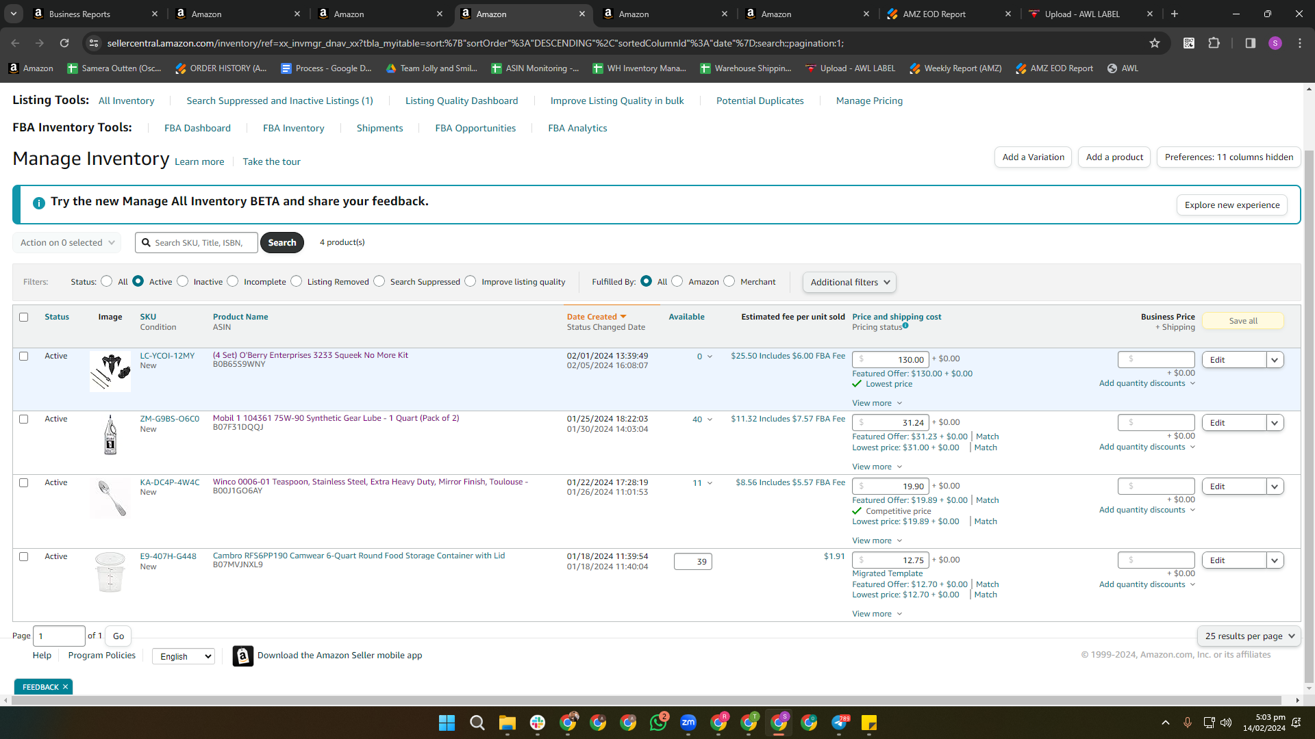This screenshot has width=1315, height=739.
Task: Click the Pricing status info icon
Action: pos(905,326)
